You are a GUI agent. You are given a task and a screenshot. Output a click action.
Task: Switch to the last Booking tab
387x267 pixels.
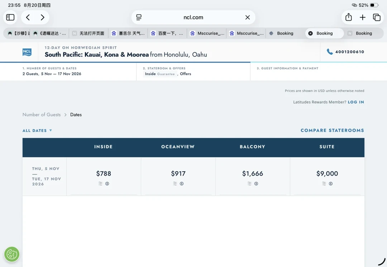coord(364,33)
